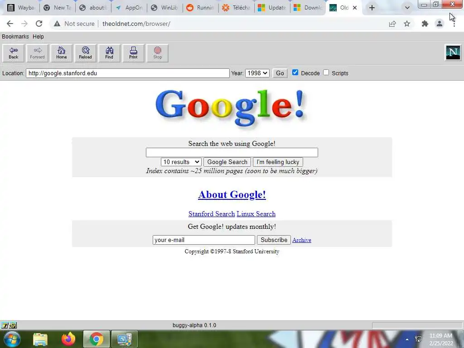Switch to the WinLib tab
This screenshot has width=464, height=348.
tap(164, 8)
